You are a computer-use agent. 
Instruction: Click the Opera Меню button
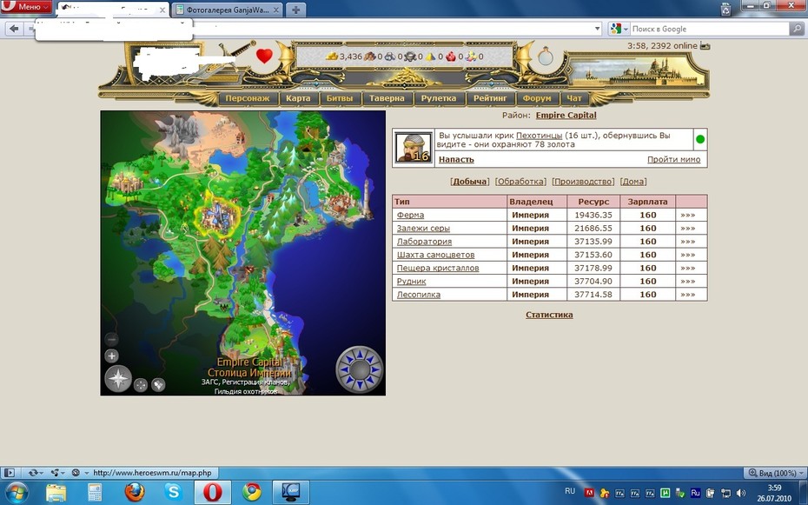[x=26, y=7]
